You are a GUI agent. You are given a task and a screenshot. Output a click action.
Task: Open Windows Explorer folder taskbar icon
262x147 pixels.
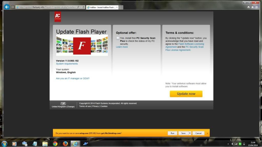click(45, 144)
